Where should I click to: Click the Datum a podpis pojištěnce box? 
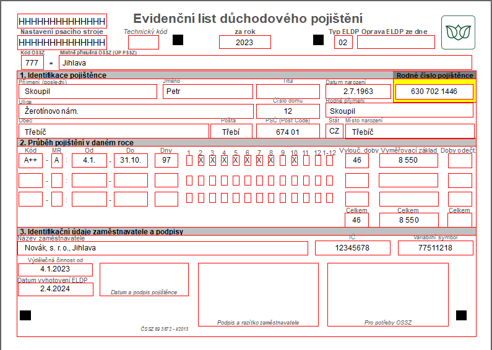tap(144, 280)
